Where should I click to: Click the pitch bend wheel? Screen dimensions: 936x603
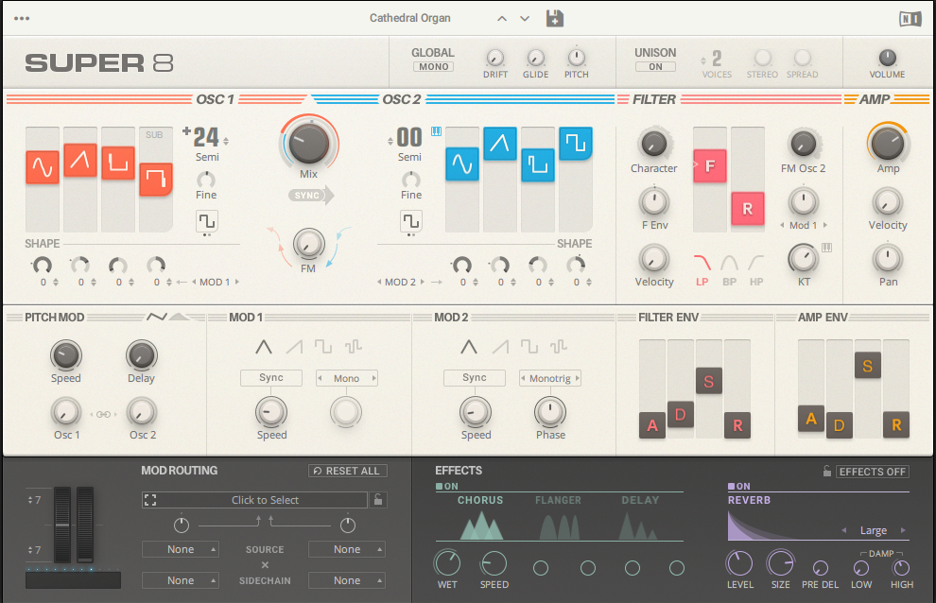(62, 525)
